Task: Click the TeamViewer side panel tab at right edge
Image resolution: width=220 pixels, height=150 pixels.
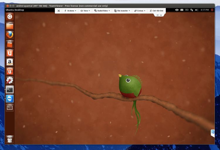Action: (x=213, y=133)
